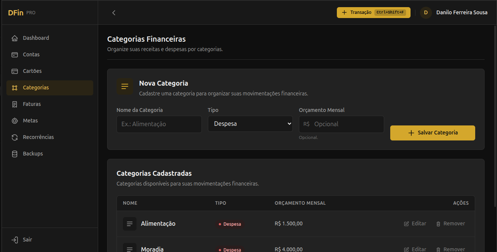Navigate to Faturas

50,104
